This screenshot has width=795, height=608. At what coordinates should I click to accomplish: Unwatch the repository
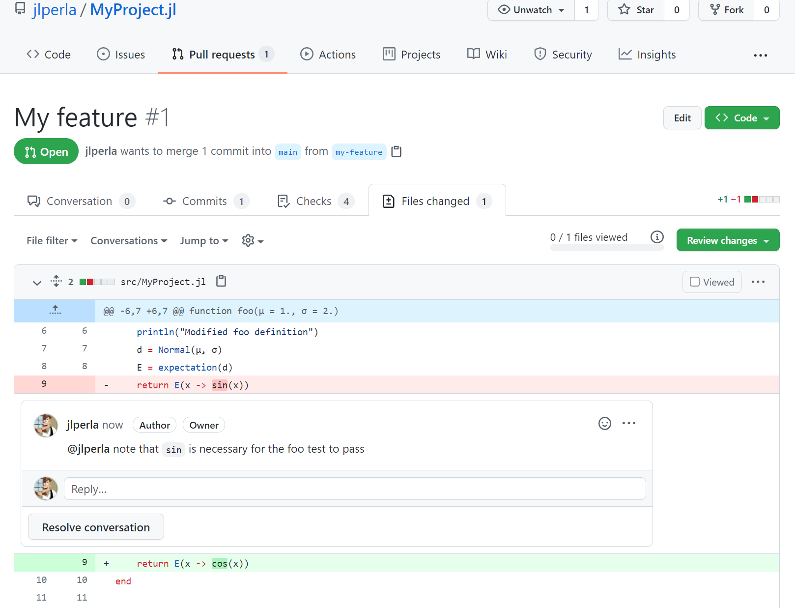(531, 10)
